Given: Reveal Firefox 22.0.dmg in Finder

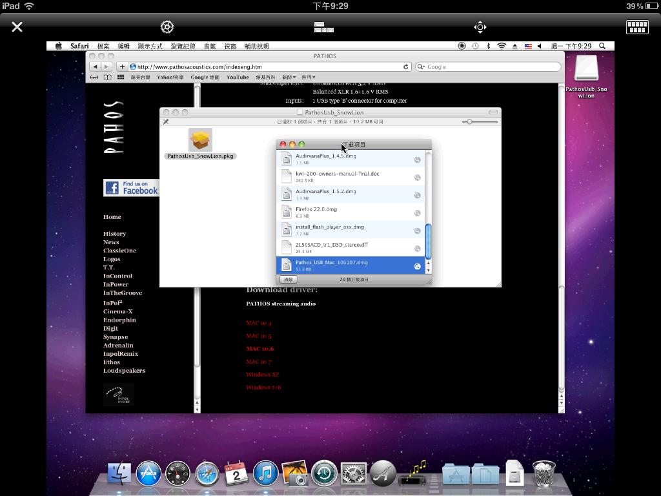Looking at the screenshot, I should coord(417,213).
